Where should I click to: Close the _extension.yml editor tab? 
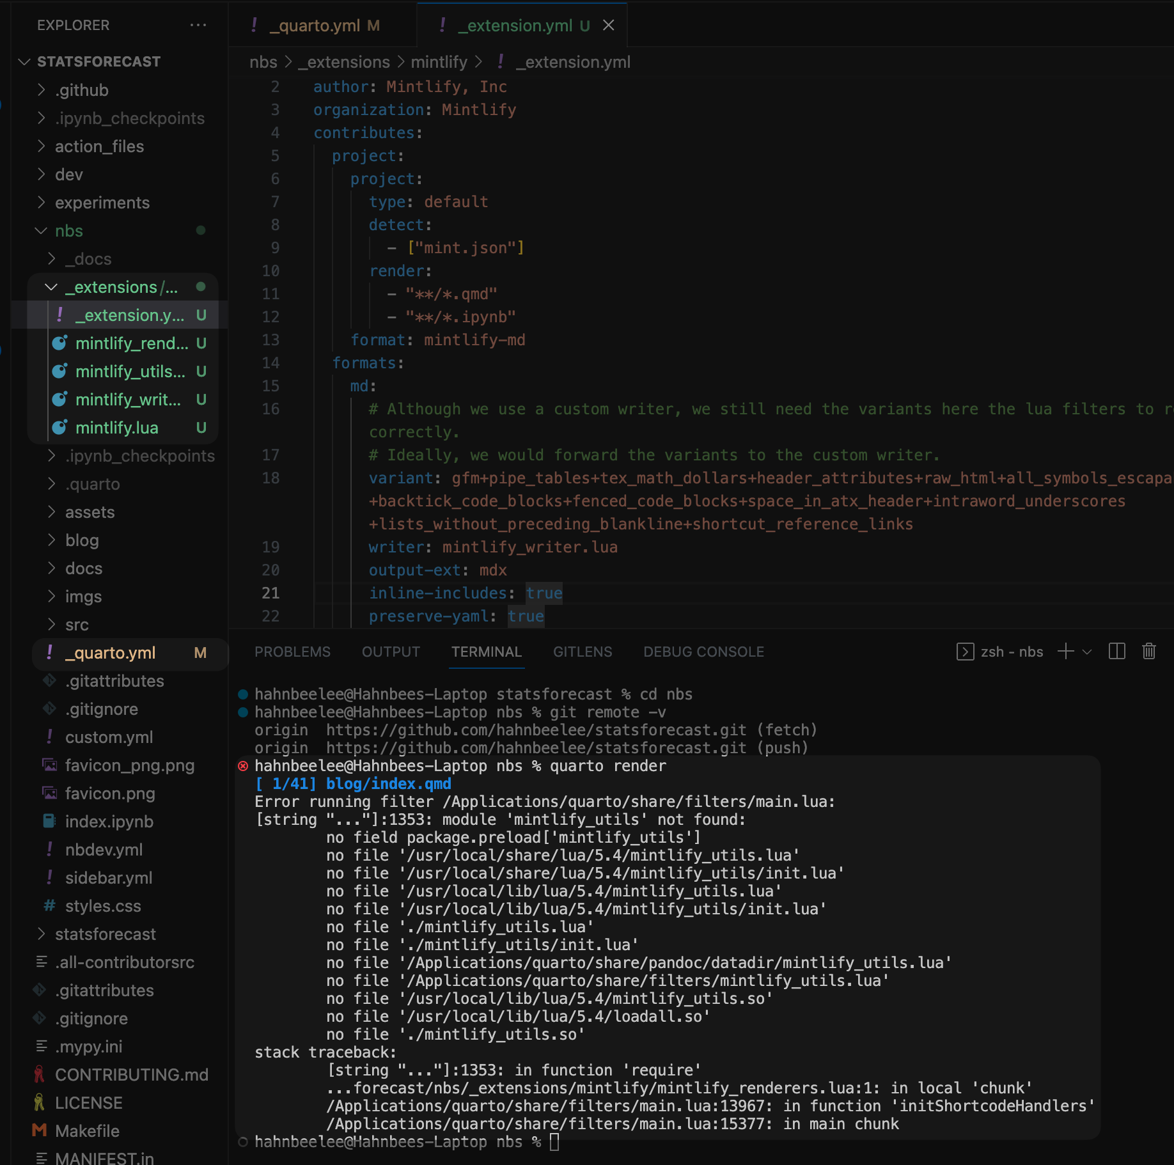[x=608, y=26]
